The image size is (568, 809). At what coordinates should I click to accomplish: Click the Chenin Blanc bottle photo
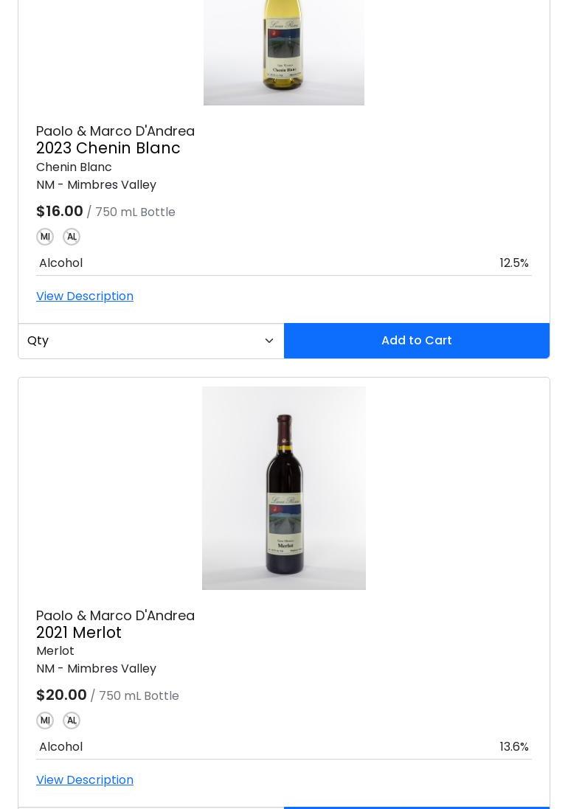[x=284, y=52]
